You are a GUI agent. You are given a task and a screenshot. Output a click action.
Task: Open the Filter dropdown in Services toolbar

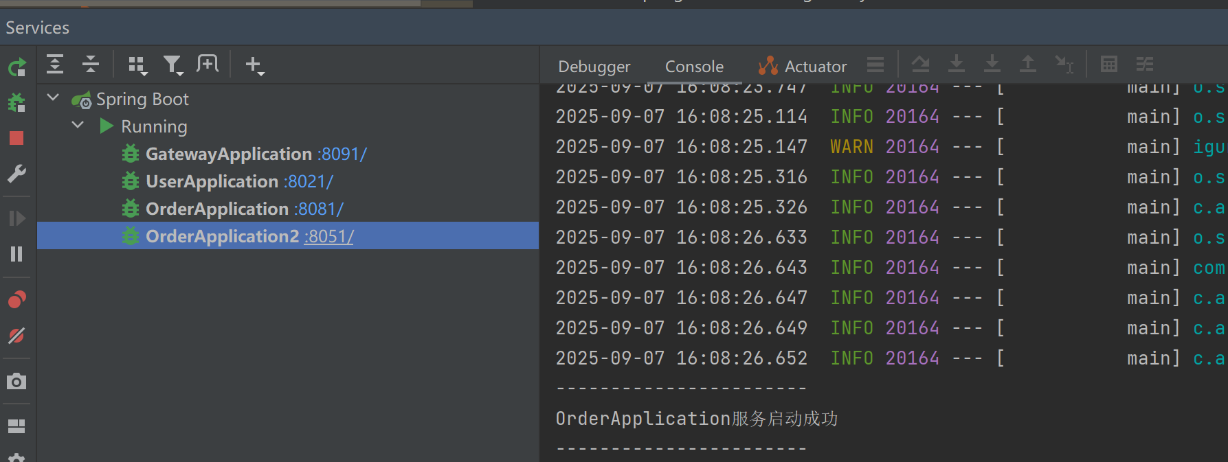click(172, 65)
